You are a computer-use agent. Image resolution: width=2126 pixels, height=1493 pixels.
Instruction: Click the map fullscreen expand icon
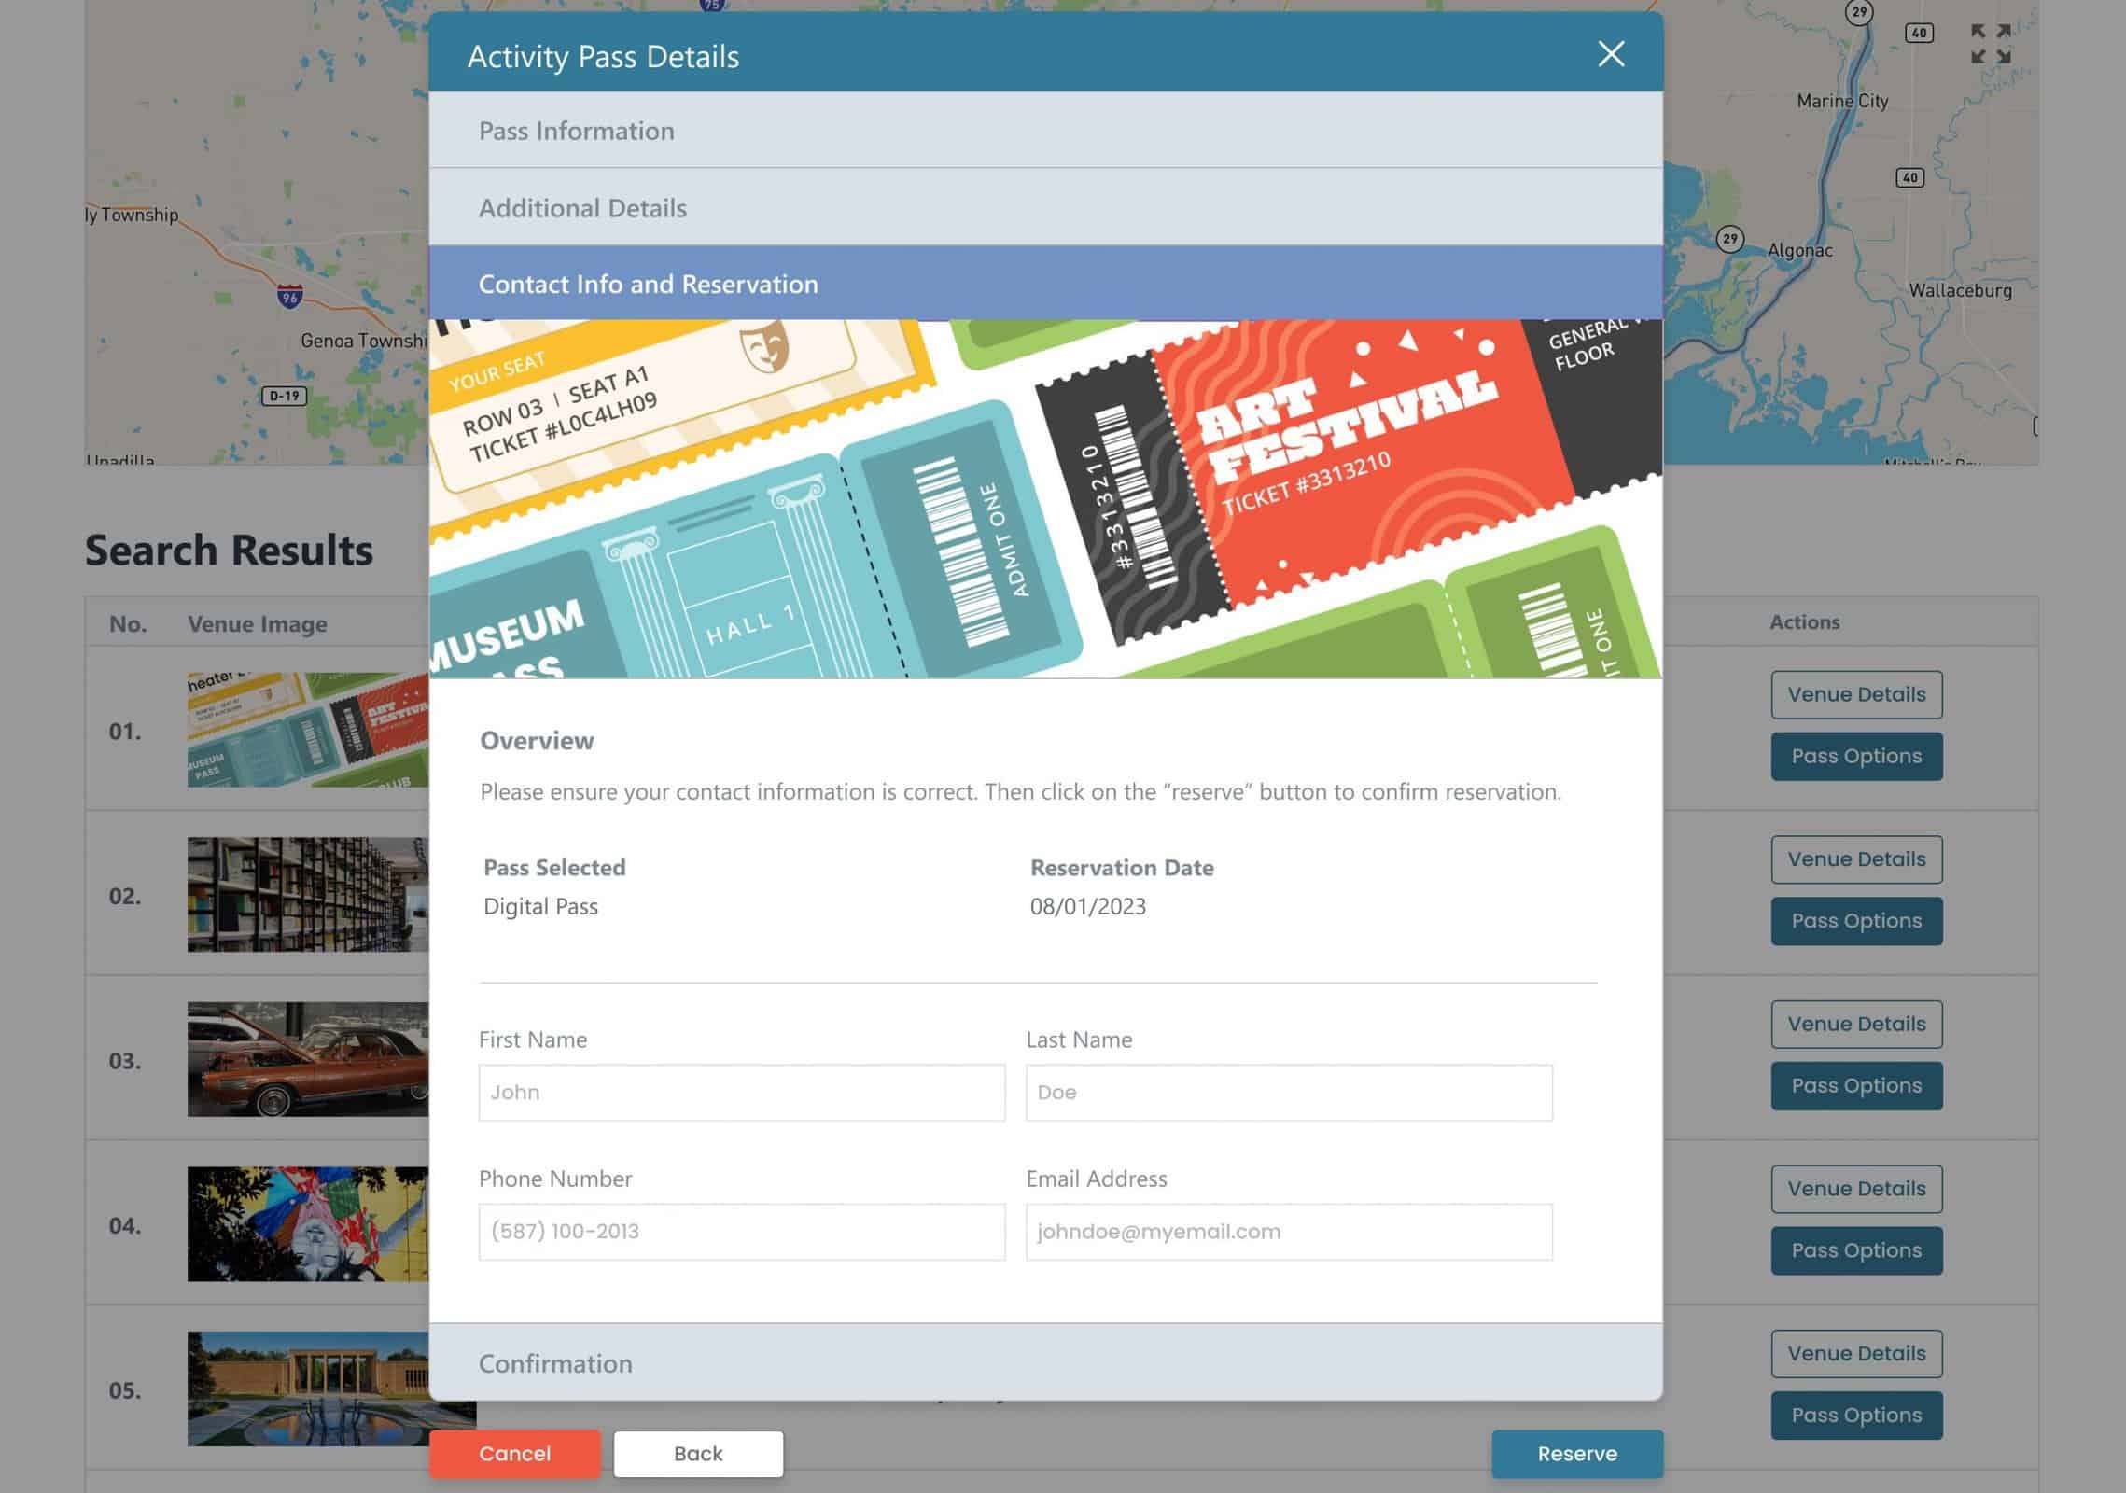pyautogui.click(x=1990, y=44)
